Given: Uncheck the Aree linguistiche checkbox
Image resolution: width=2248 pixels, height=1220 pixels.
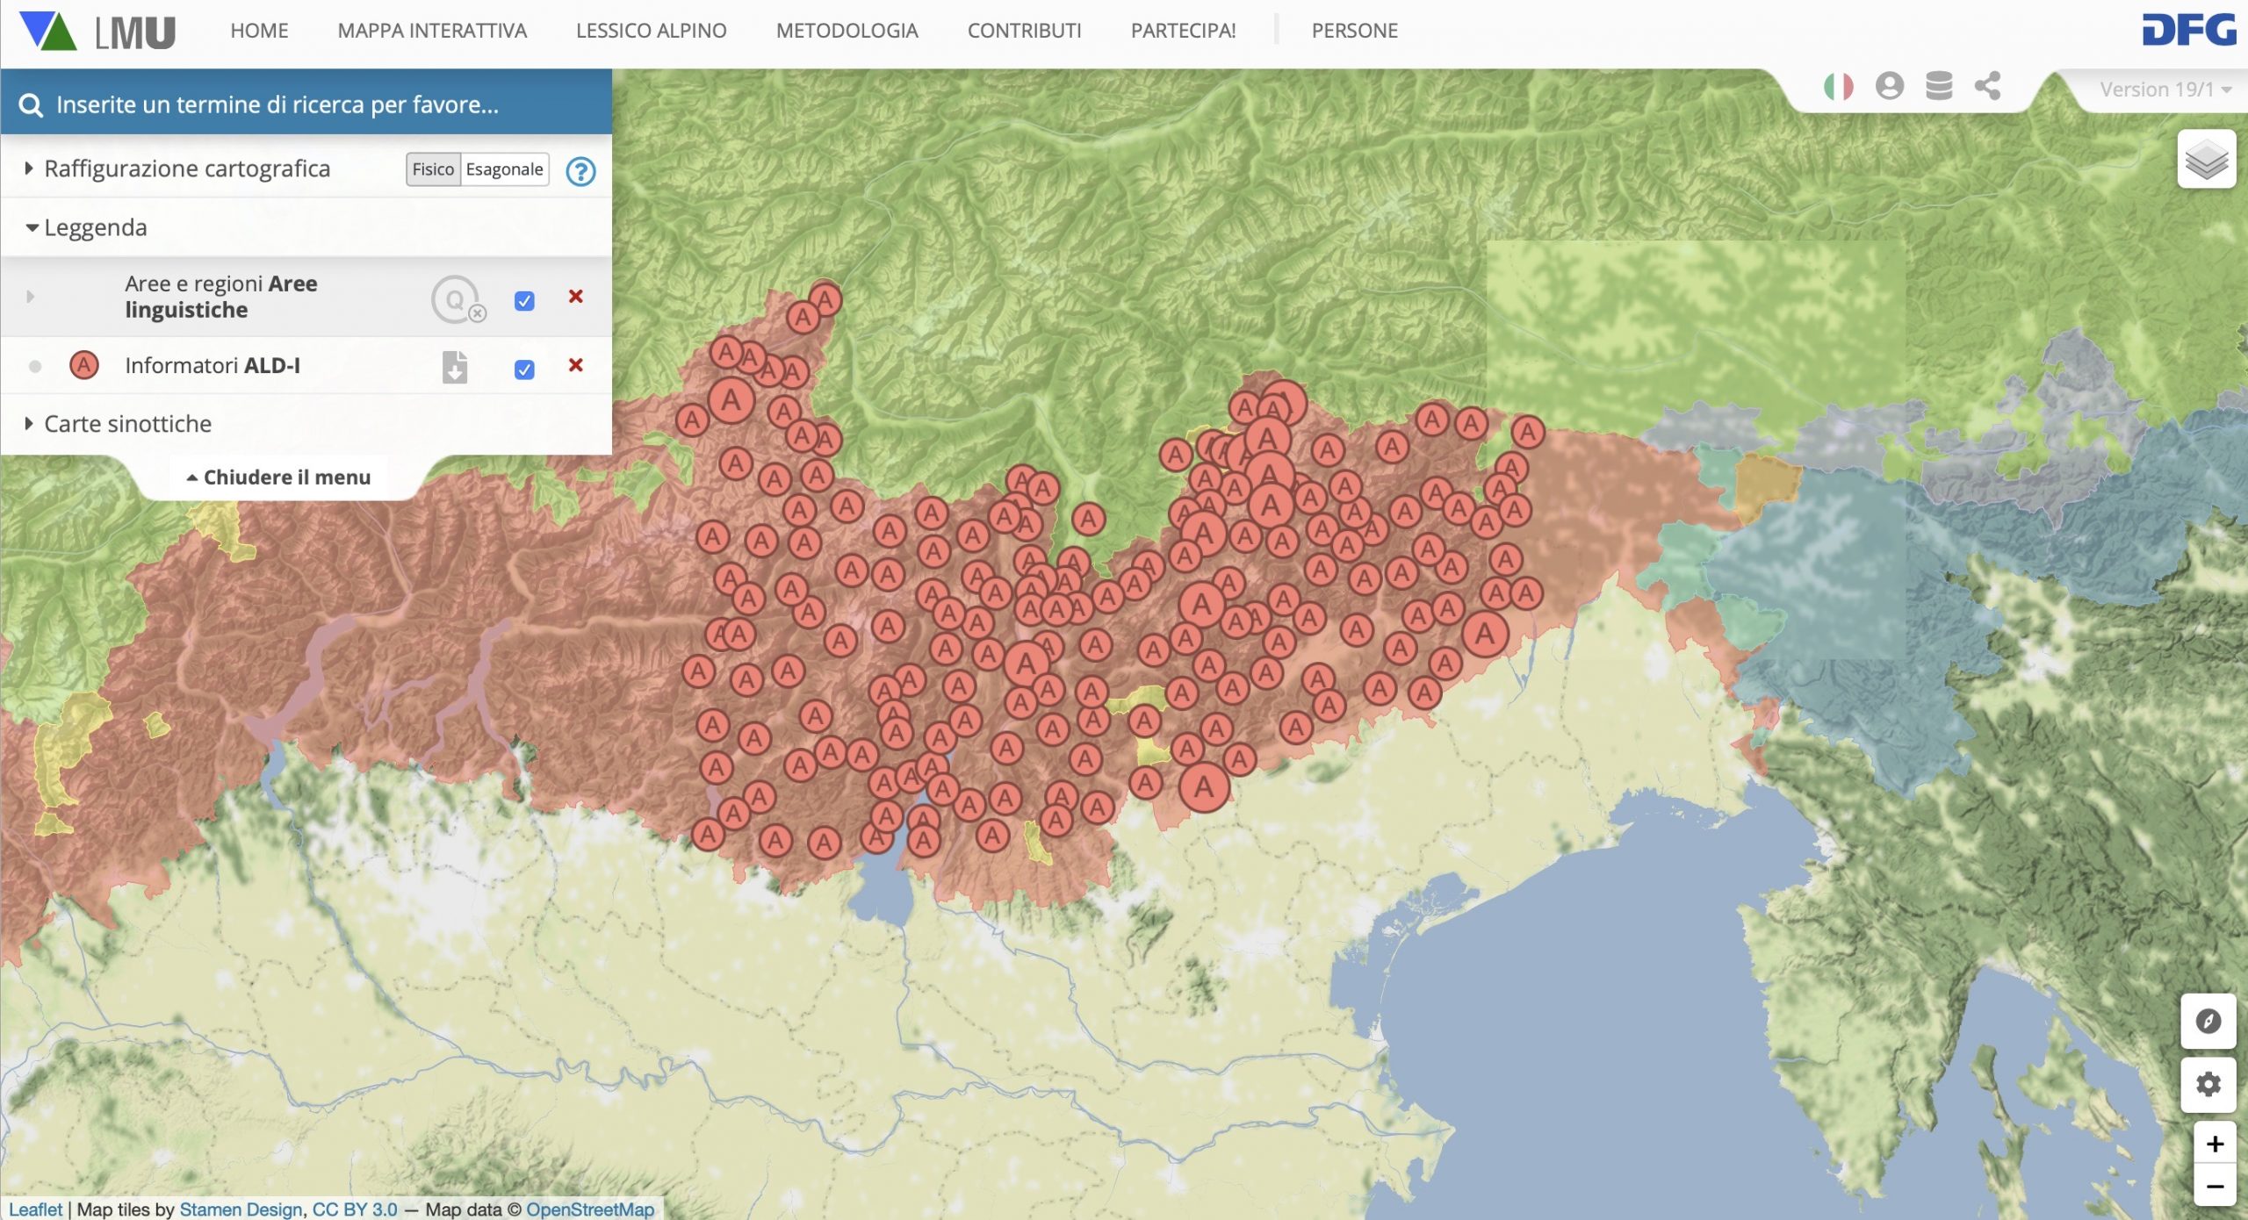Looking at the screenshot, I should [x=524, y=301].
